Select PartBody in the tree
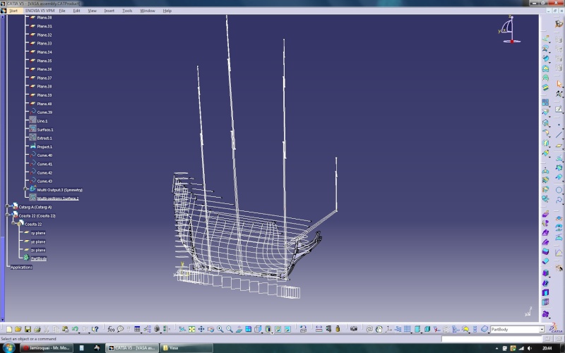Image resolution: width=565 pixels, height=353 pixels. tap(39, 258)
